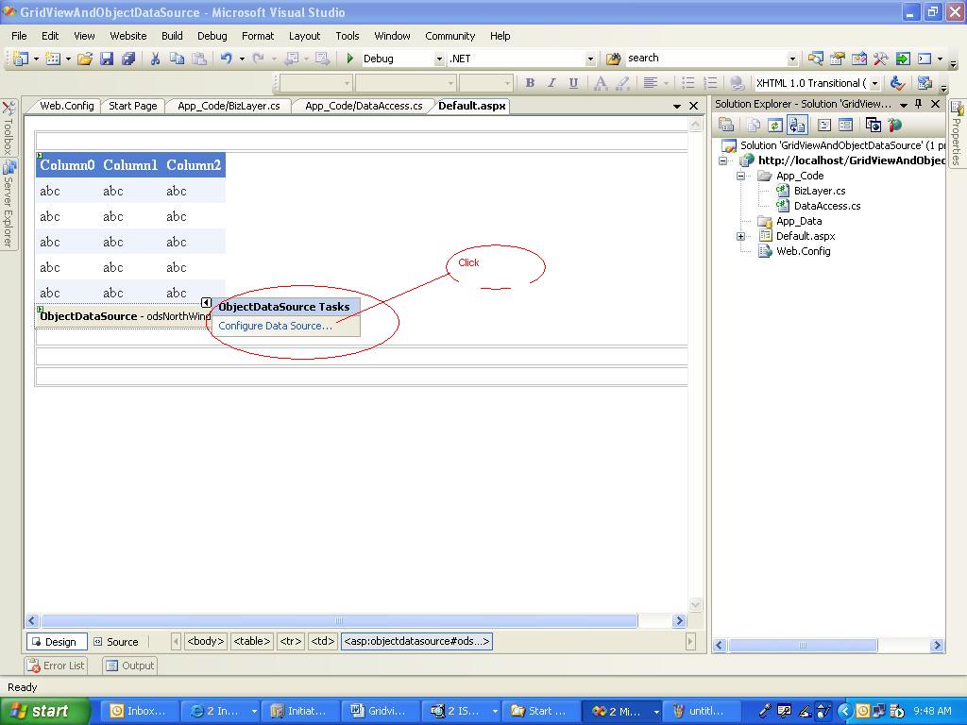Open the Undo history dropdown arrow

[x=242, y=59]
